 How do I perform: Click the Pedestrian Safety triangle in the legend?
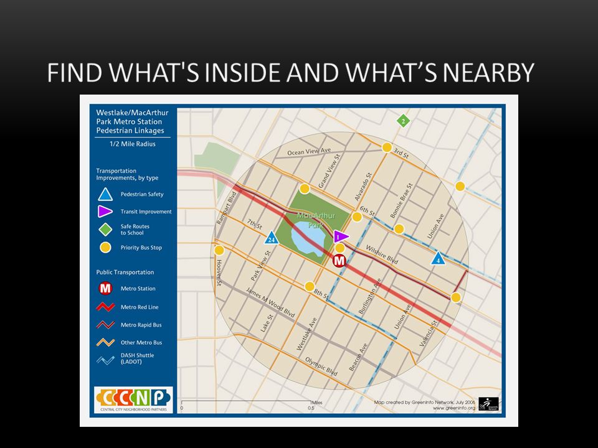pyautogui.click(x=105, y=194)
